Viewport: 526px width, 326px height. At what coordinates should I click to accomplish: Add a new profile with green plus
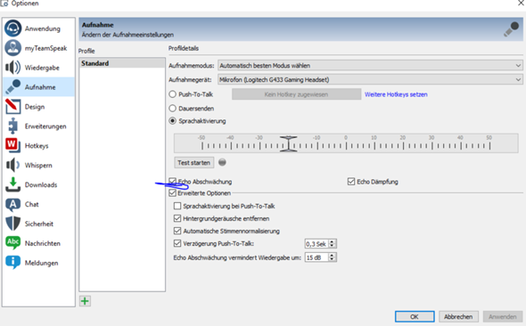pyautogui.click(x=85, y=301)
